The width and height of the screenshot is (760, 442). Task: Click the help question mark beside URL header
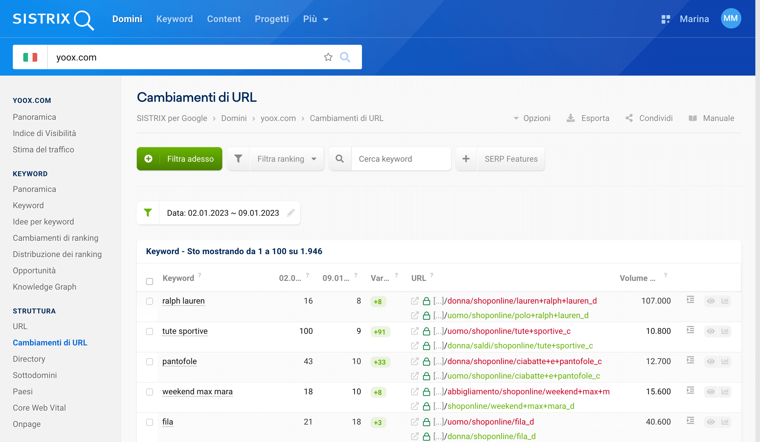[x=432, y=275]
